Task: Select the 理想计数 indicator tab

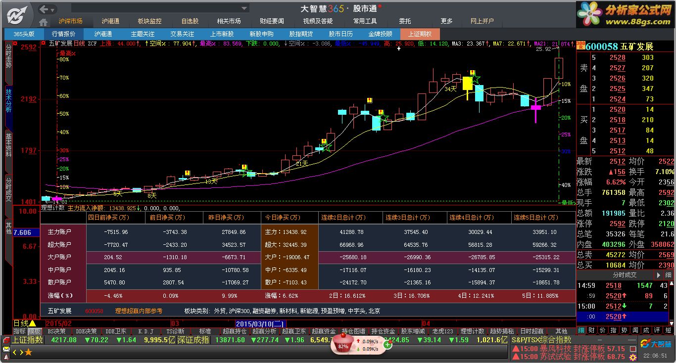Action: (472, 331)
